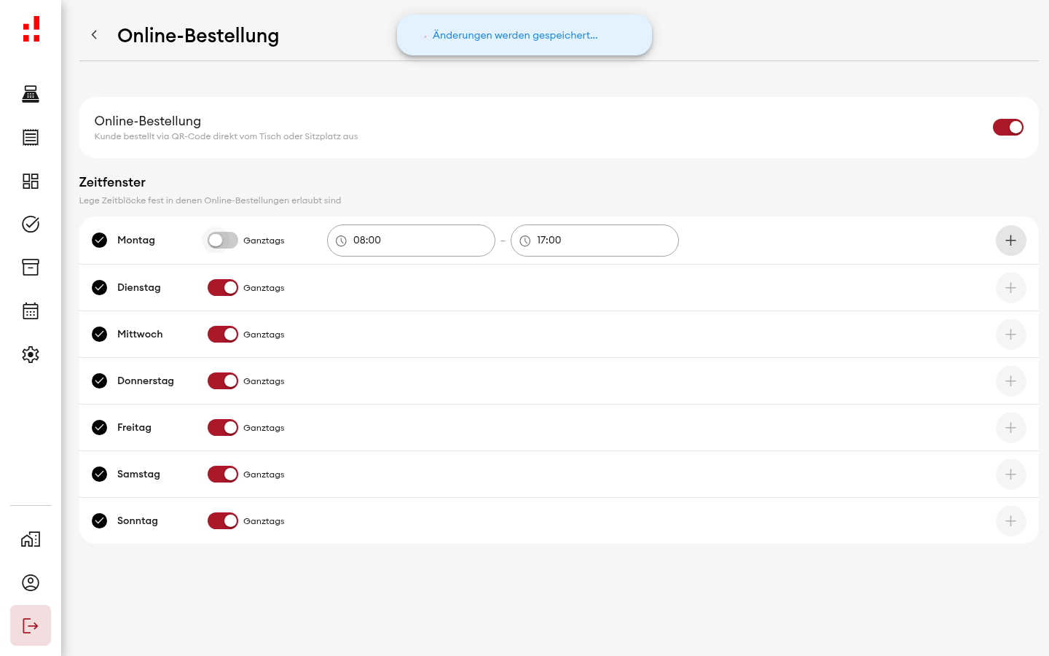Click 'Kunde bestellt via QR-Code' description text
Screen dimensions: 1049x656
pos(226,136)
